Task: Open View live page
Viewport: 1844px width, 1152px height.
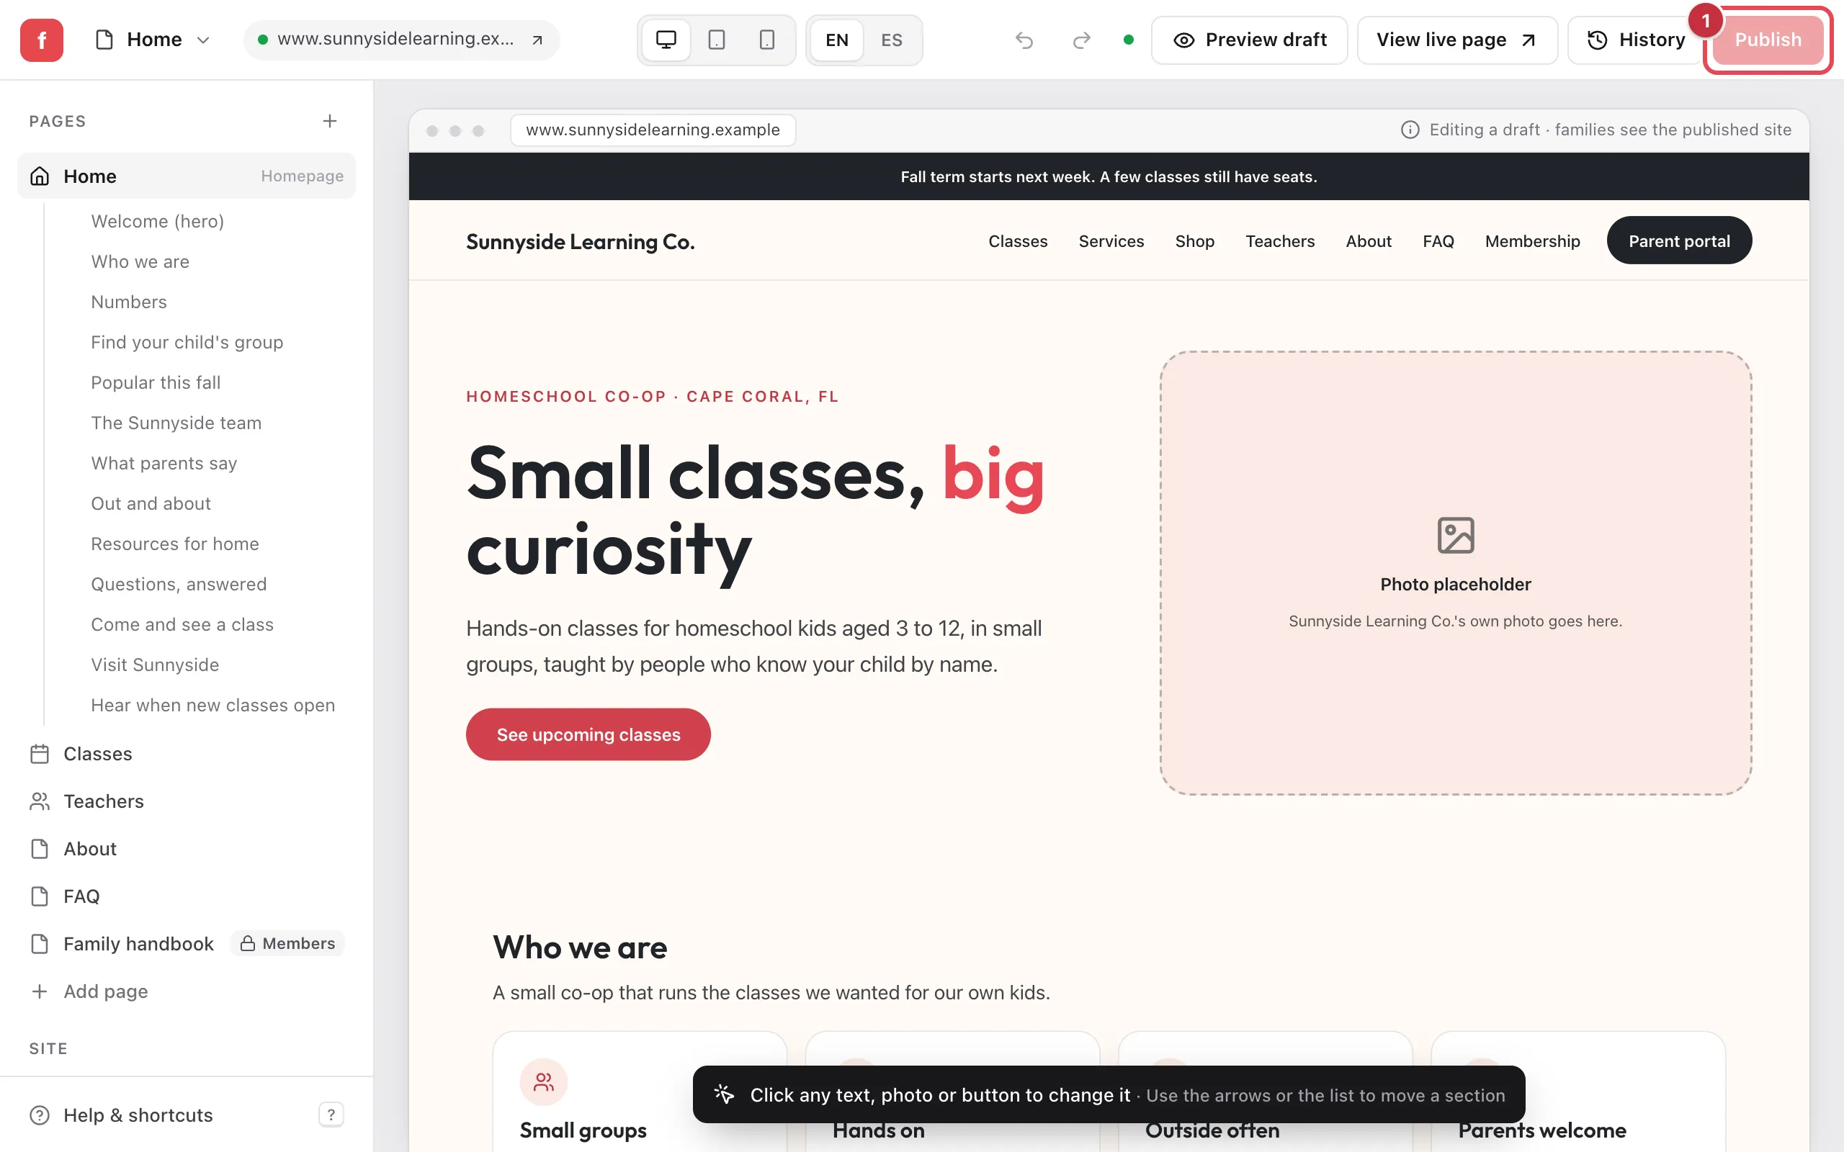Action: click(1457, 40)
